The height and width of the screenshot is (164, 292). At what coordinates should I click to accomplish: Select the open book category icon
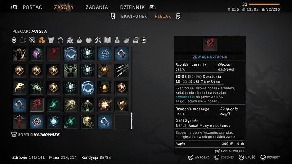click(107, 40)
